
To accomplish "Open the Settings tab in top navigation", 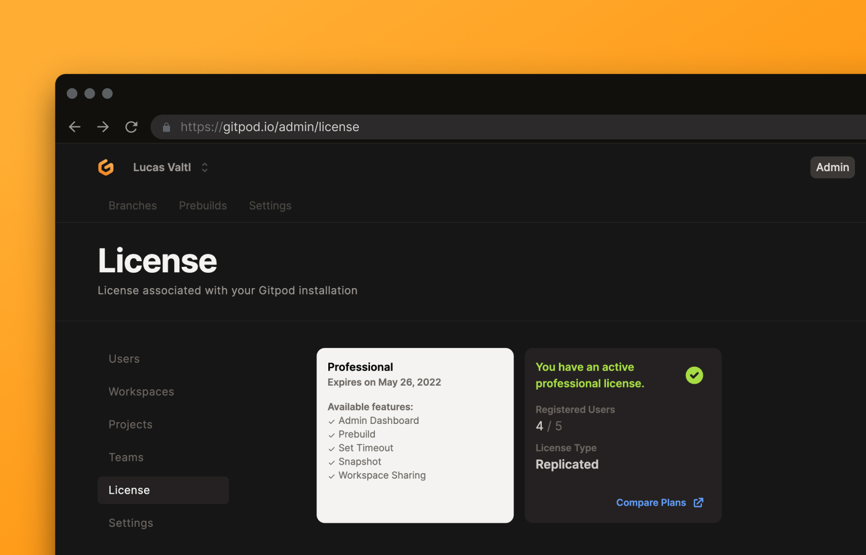I will pos(270,206).
